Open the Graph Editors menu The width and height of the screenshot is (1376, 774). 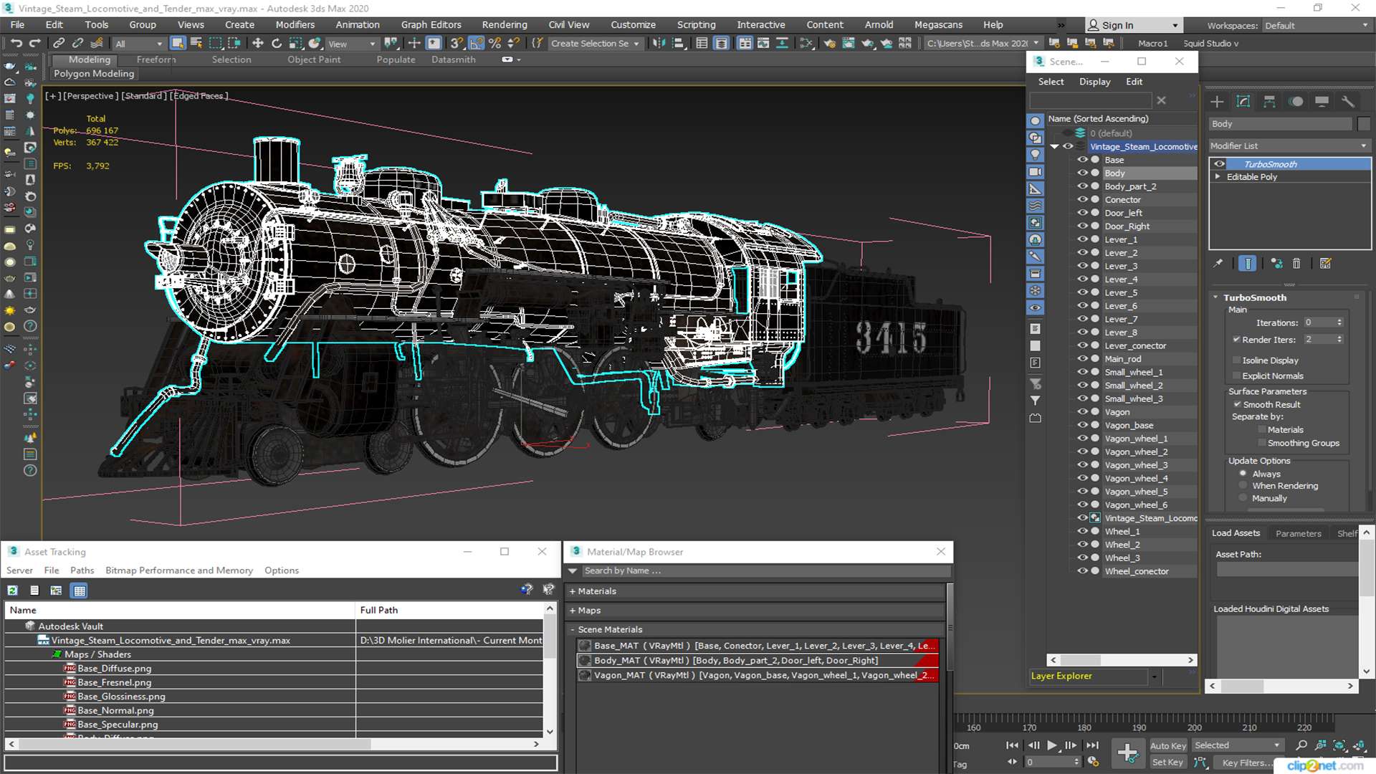point(431,25)
